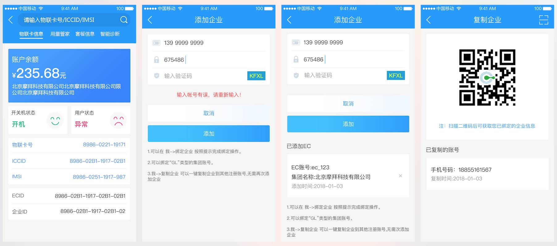Tap card icon beside phone number, 已添加EC screen
Viewport: 557px width, 246px height.
(x=296, y=43)
